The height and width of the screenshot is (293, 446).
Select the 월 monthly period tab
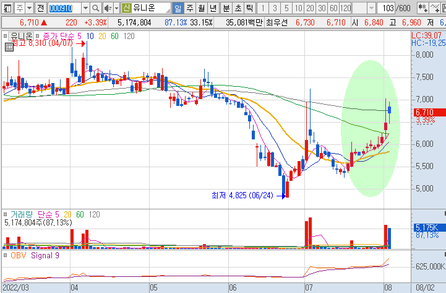coord(202,8)
